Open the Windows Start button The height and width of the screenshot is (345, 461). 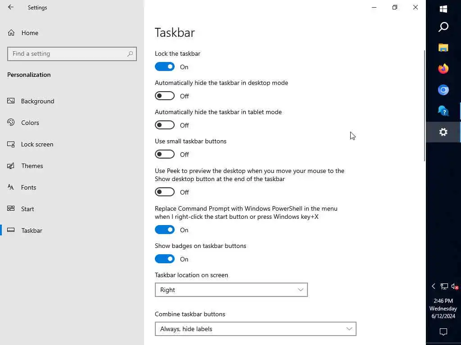(443, 9)
